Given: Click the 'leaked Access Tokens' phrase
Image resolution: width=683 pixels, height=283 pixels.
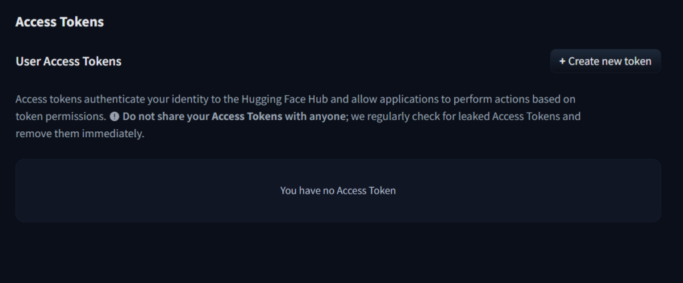Looking at the screenshot, I should 517,117.
